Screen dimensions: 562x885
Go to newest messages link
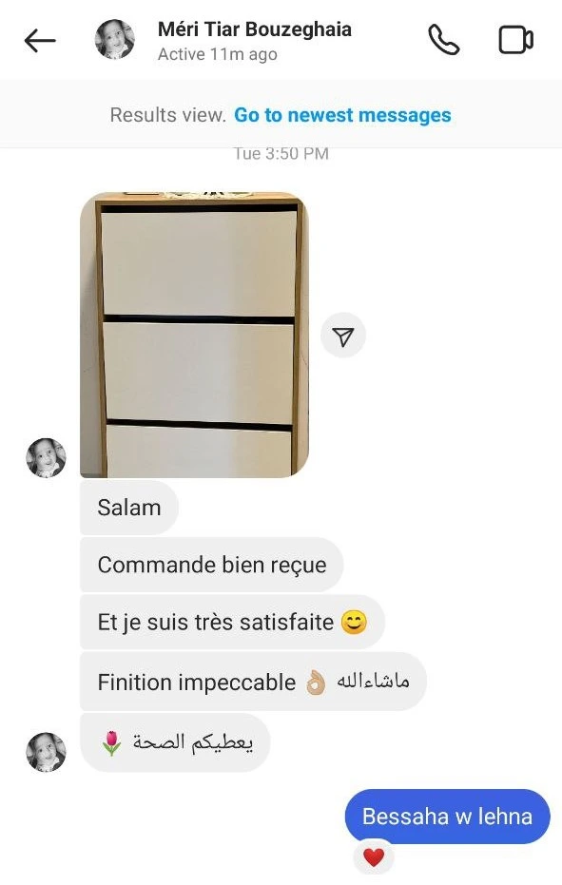click(343, 115)
